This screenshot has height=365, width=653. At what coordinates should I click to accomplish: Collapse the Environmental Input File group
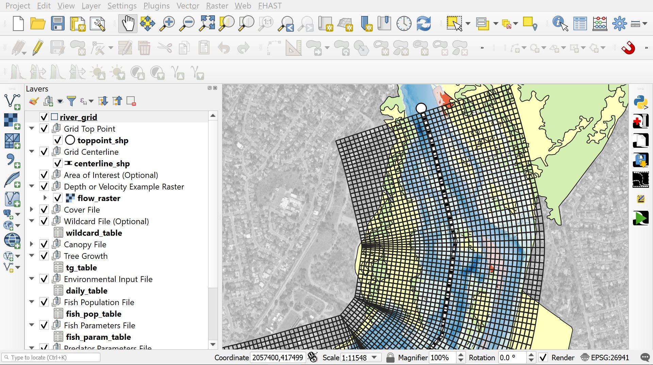pyautogui.click(x=32, y=279)
